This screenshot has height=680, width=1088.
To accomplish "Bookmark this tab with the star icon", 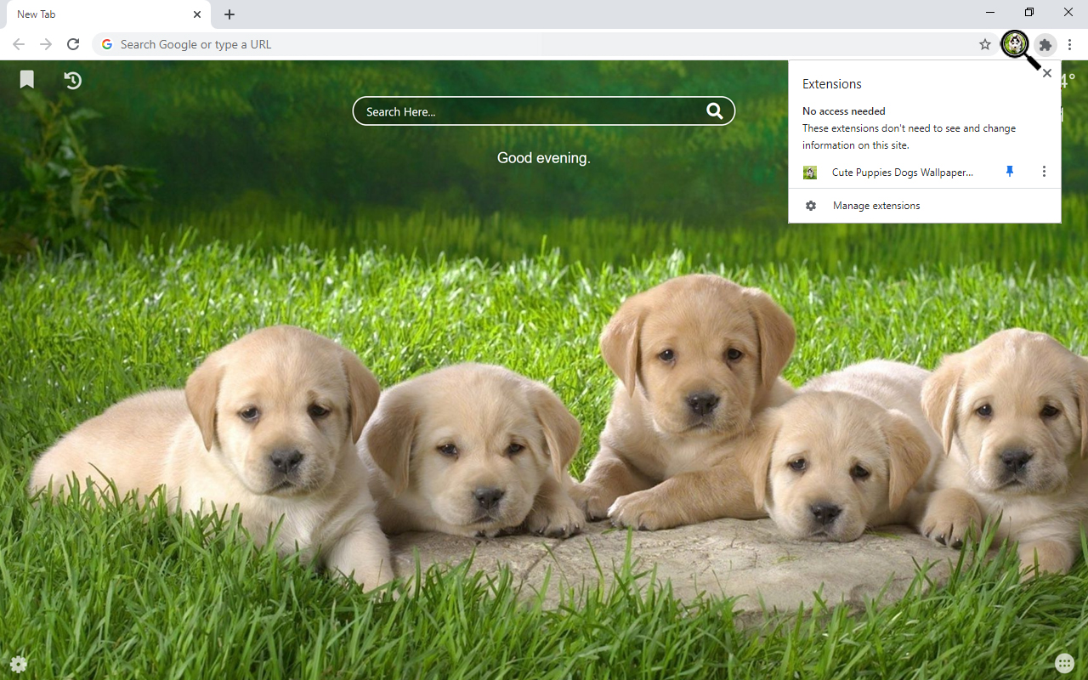I will point(985,44).
